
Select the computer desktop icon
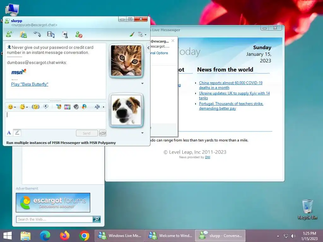(x=12, y=10)
